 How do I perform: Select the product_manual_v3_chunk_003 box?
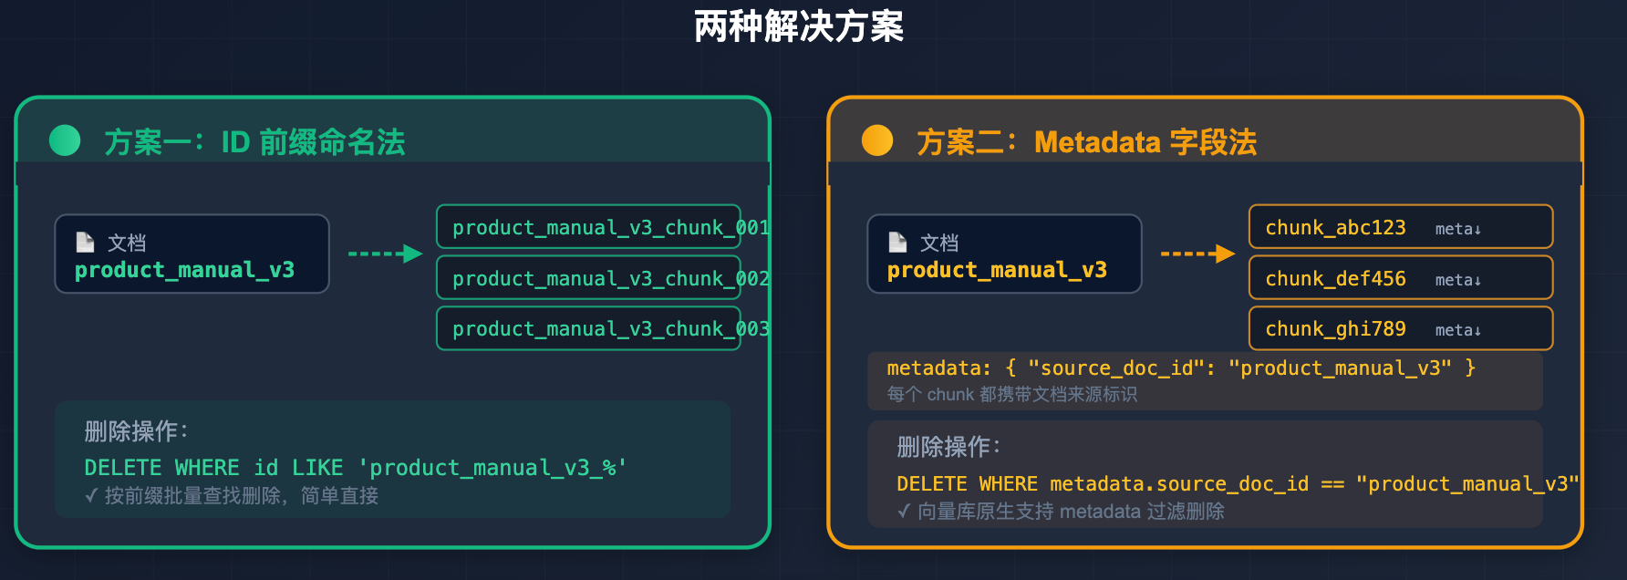point(589,328)
